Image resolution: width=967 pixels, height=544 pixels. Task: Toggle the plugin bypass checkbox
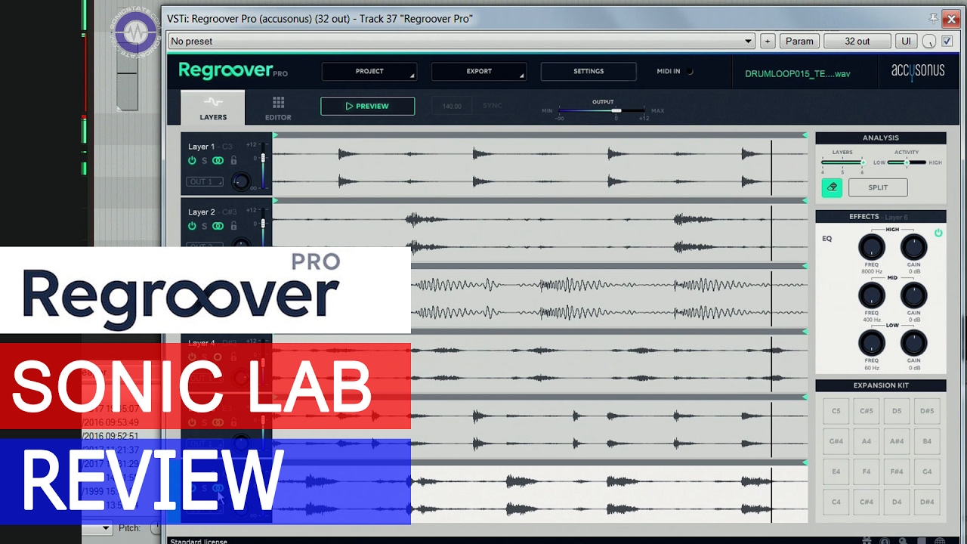947,41
